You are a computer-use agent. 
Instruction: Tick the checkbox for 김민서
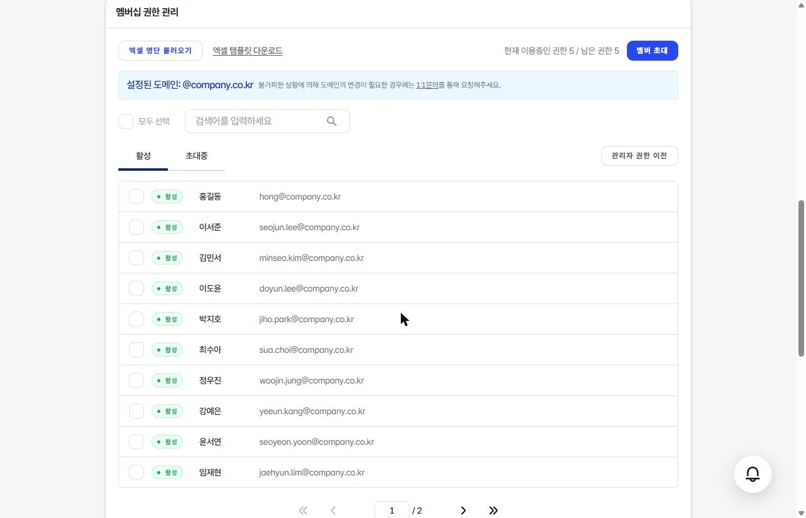[137, 258]
